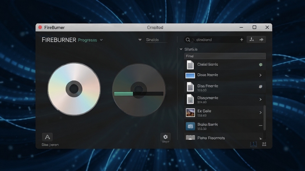This screenshot has height=171, width=305.
Task: Click the document icon of Disspmenle
Action: pos(190,99)
